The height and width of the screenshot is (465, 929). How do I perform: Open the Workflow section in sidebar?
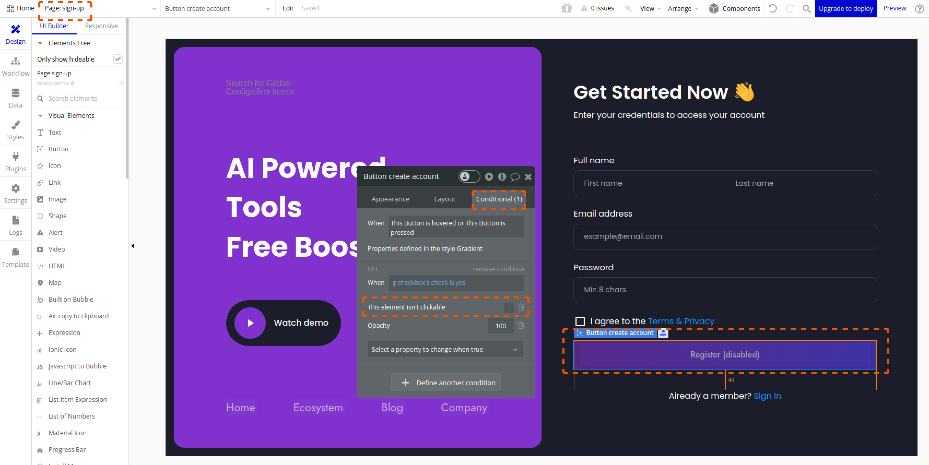(15, 67)
